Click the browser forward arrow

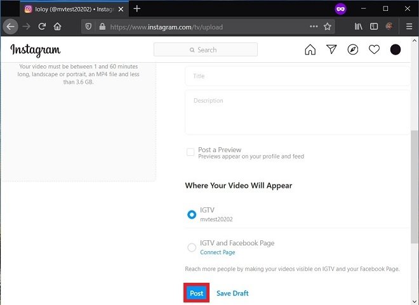pyautogui.click(x=26, y=27)
